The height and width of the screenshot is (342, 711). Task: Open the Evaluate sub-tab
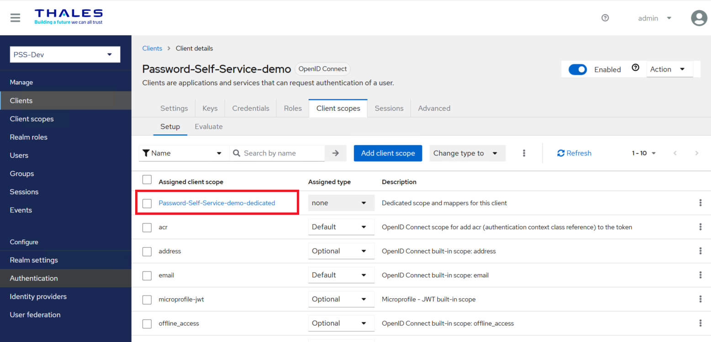pyautogui.click(x=209, y=127)
